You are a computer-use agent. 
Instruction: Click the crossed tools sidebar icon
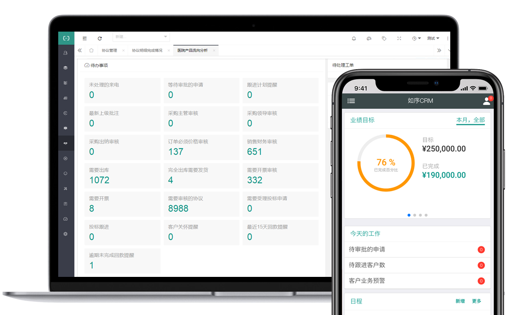65,189
